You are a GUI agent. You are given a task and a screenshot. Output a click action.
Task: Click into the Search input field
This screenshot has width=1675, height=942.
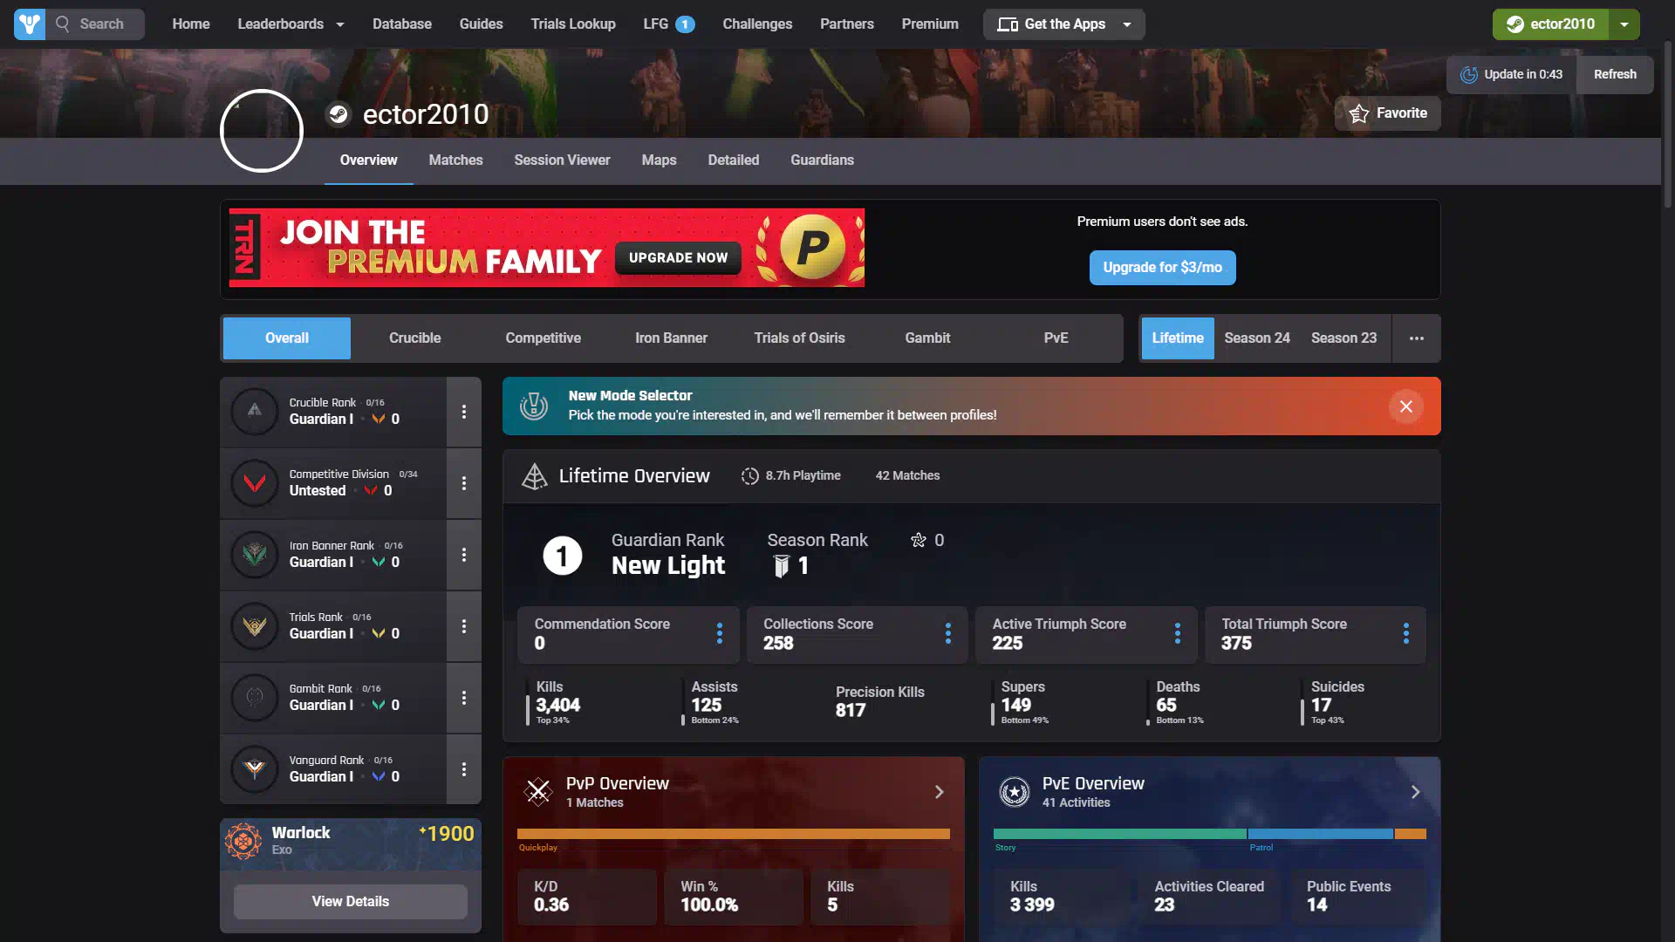coord(96,24)
